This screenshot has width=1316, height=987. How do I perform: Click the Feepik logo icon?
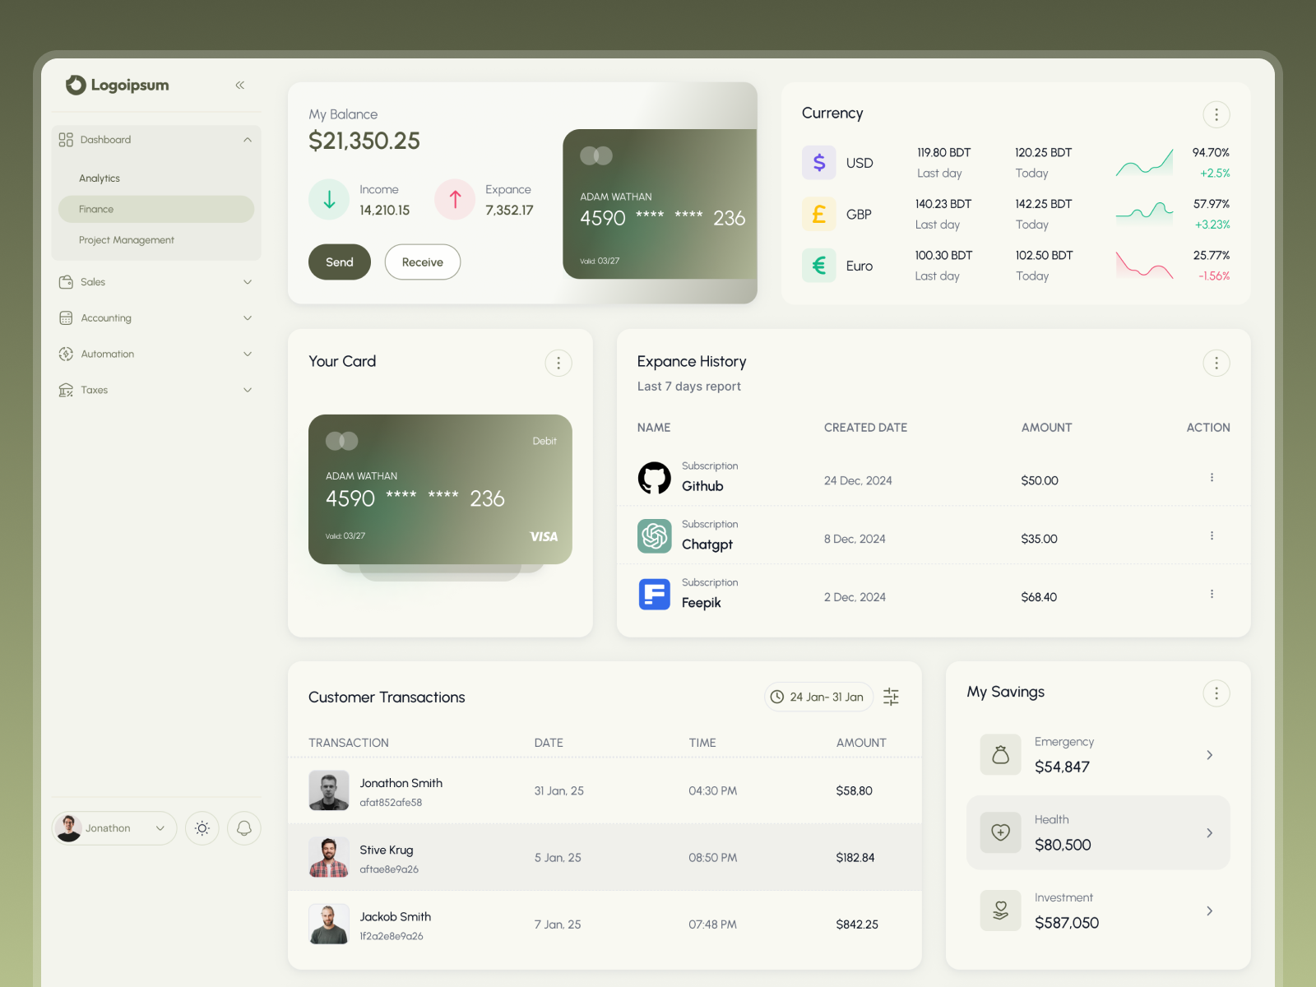(655, 595)
